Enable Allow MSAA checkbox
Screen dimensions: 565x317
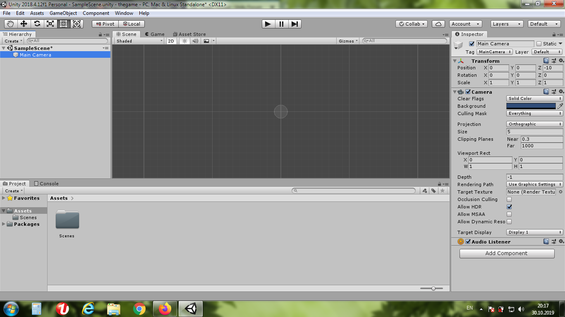pyautogui.click(x=509, y=214)
